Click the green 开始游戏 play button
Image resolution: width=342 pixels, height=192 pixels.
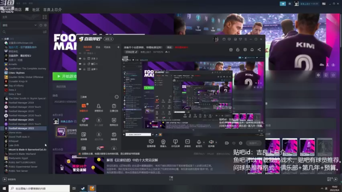(x=65, y=76)
